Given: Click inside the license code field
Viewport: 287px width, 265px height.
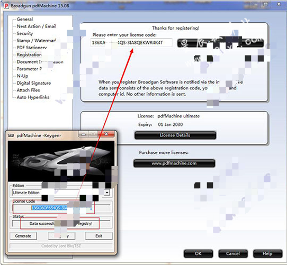Looking at the screenshot, I should 131,43.
